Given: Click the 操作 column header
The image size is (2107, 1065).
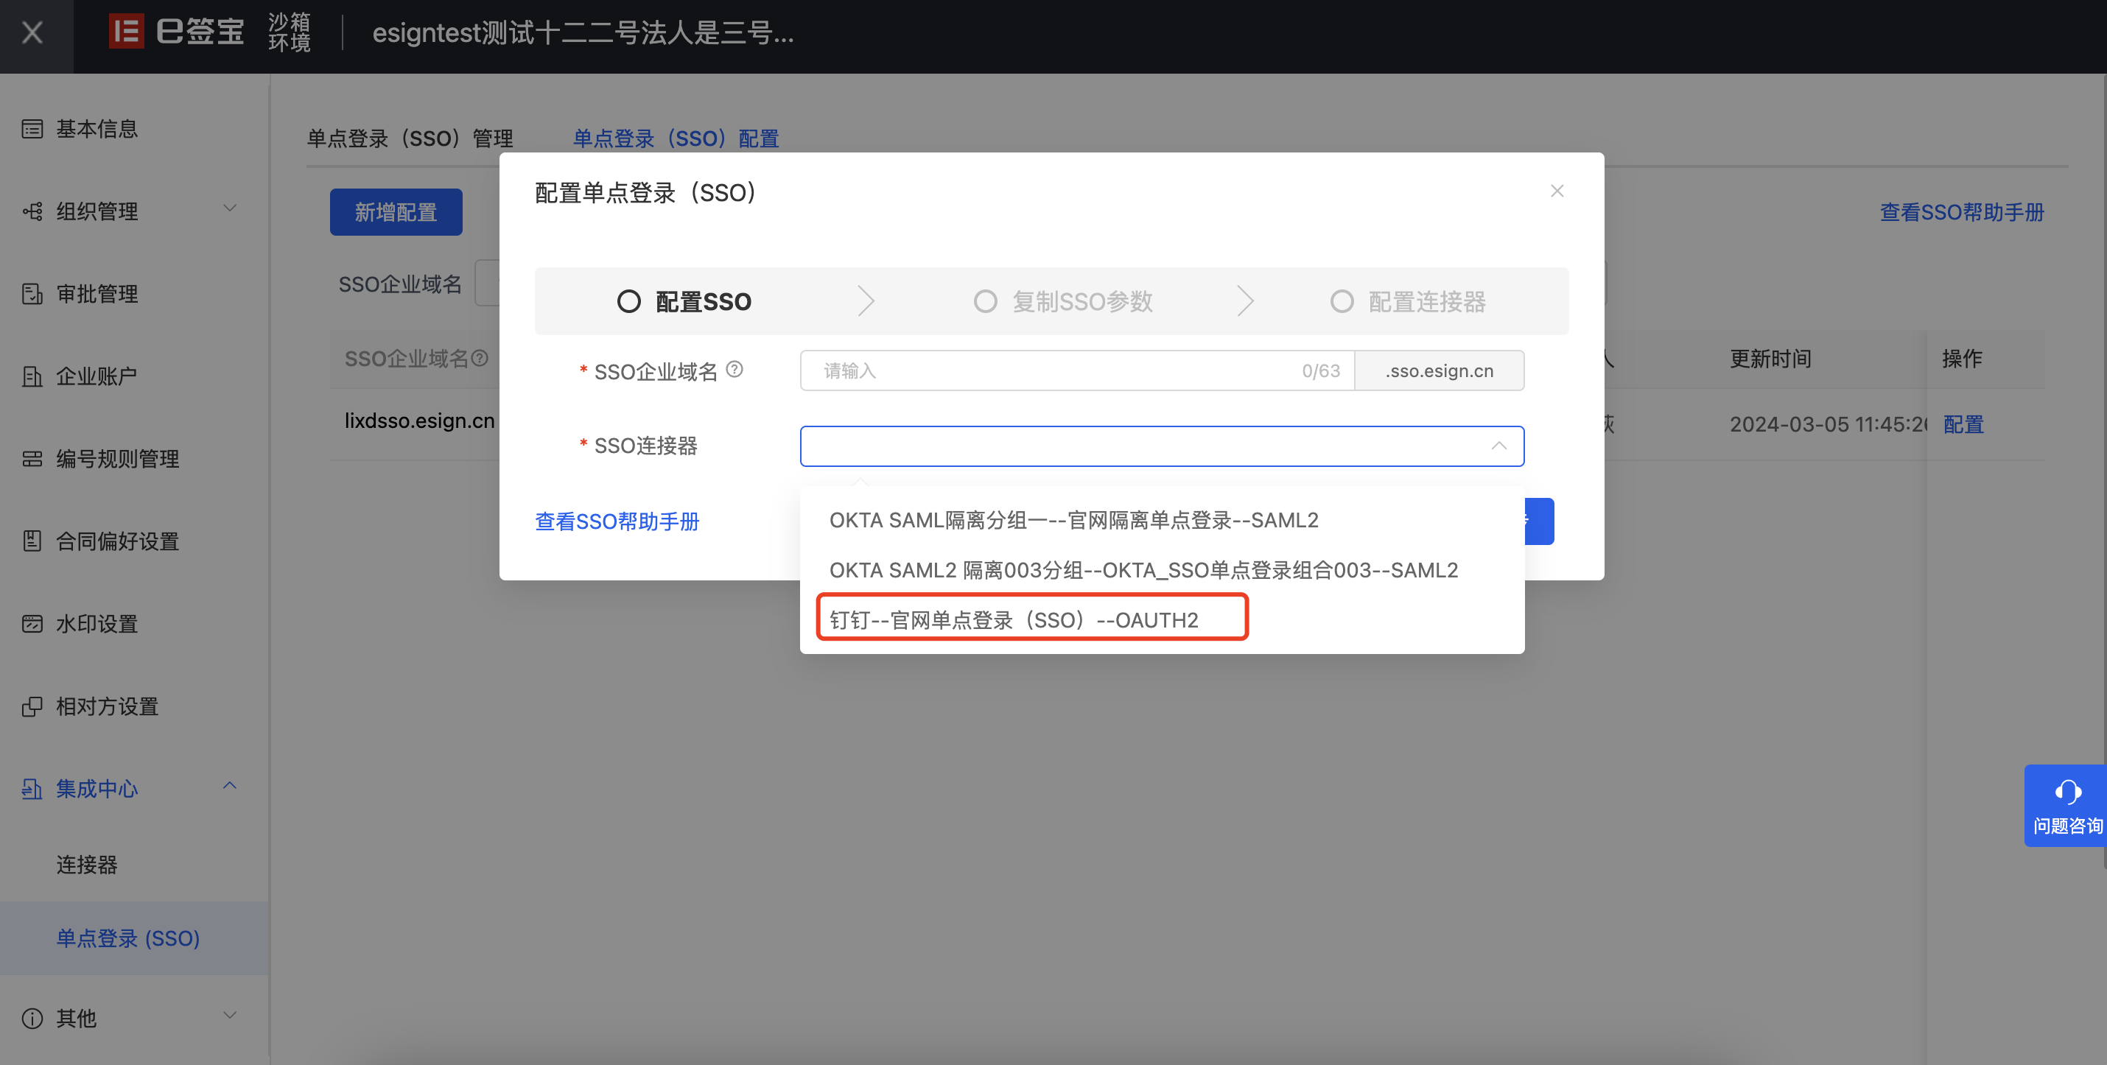Looking at the screenshot, I should click(1962, 358).
